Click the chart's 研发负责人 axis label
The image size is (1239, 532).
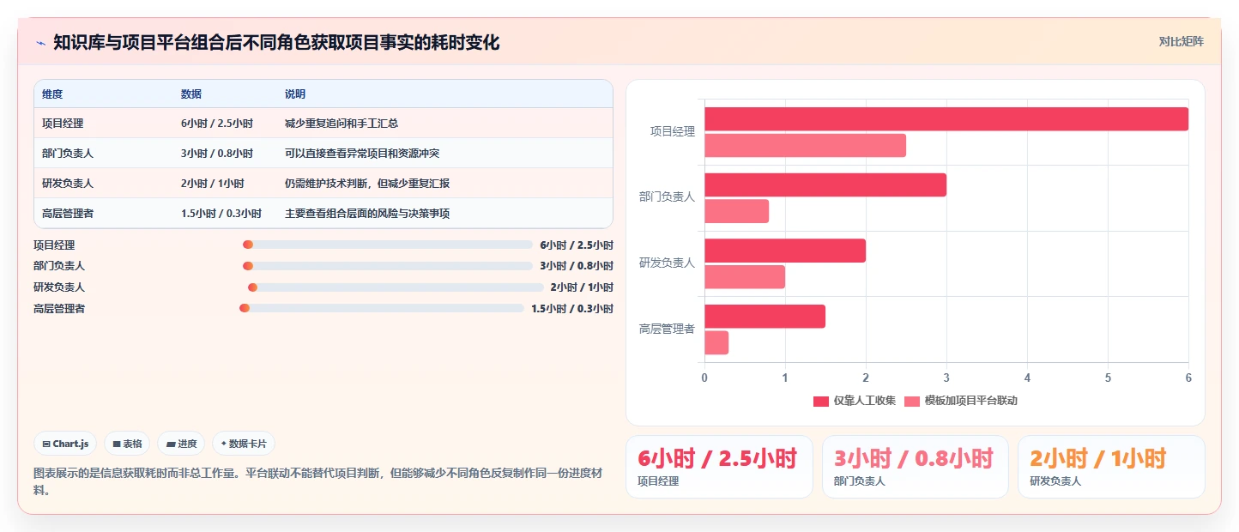[x=667, y=263]
